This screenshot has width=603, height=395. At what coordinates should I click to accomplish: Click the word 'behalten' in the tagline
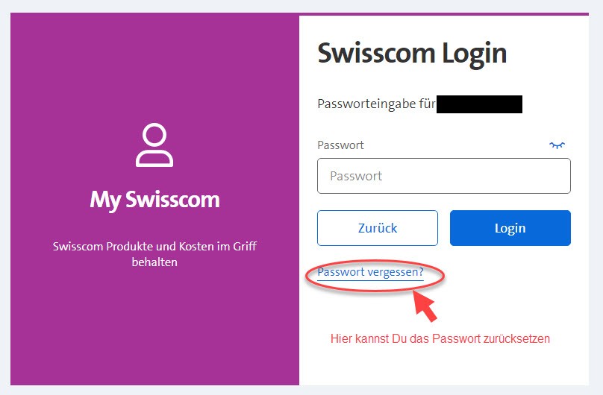tap(154, 262)
